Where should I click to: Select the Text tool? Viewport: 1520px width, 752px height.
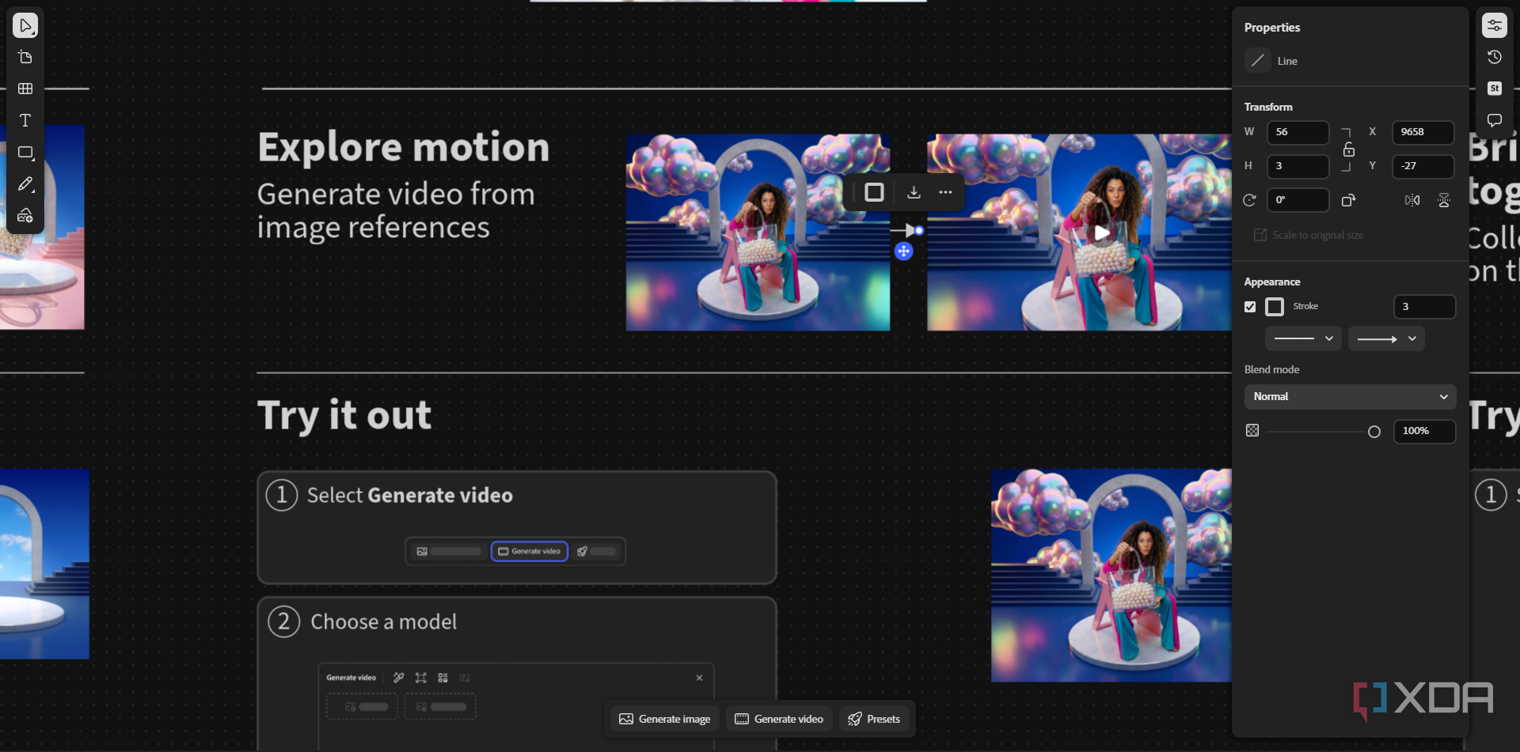(x=25, y=120)
